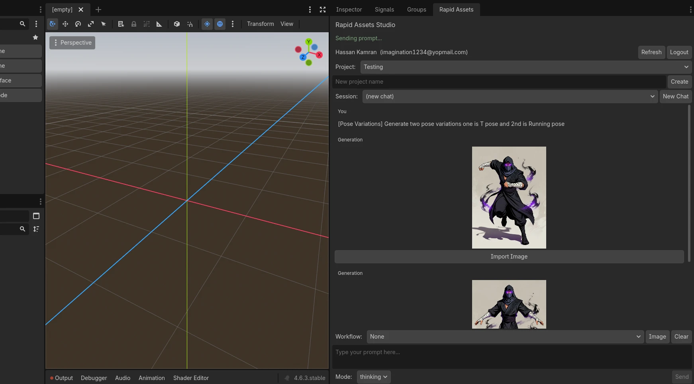Image resolution: width=694 pixels, height=384 pixels.
Task: Toggle preview sunlight icon
Action: (207, 24)
